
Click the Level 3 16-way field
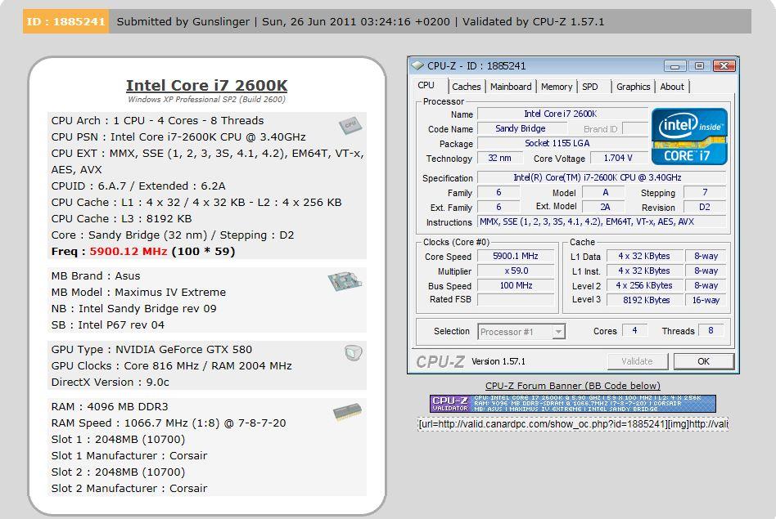coord(706,300)
